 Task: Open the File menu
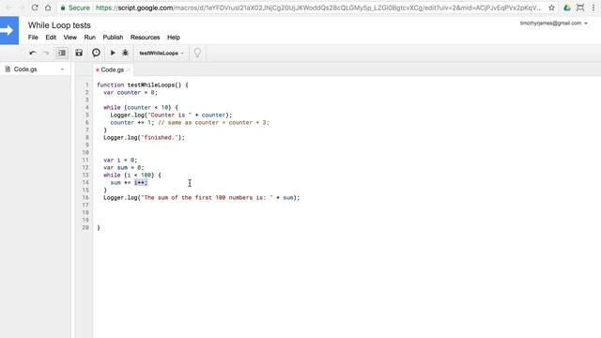[x=33, y=38]
